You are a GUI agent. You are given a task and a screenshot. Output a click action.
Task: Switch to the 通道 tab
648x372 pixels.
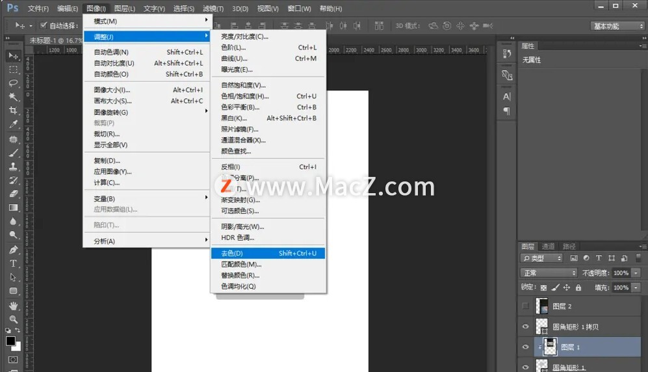tap(549, 246)
